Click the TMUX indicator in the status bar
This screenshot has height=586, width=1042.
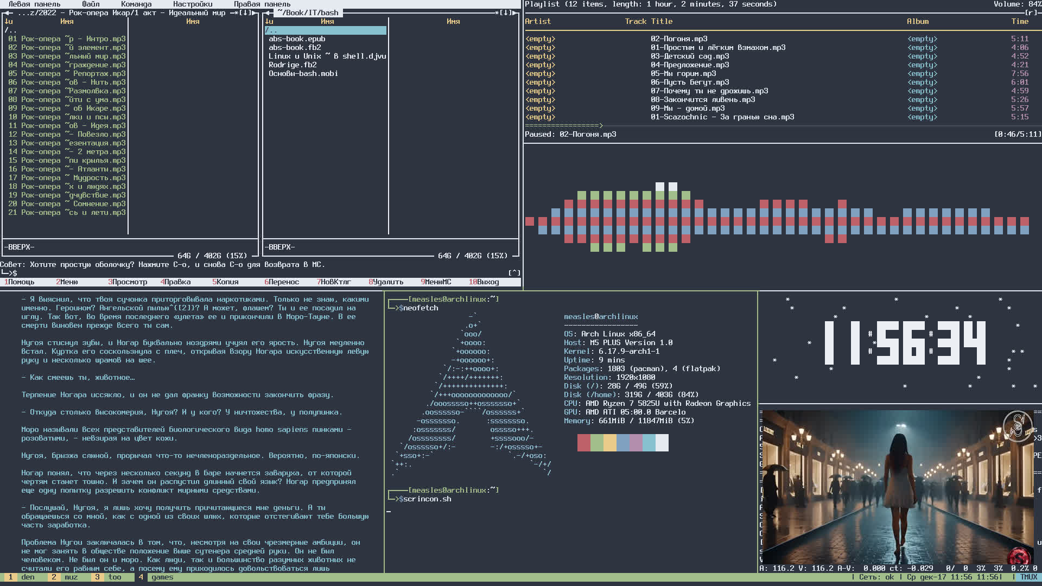1028,577
